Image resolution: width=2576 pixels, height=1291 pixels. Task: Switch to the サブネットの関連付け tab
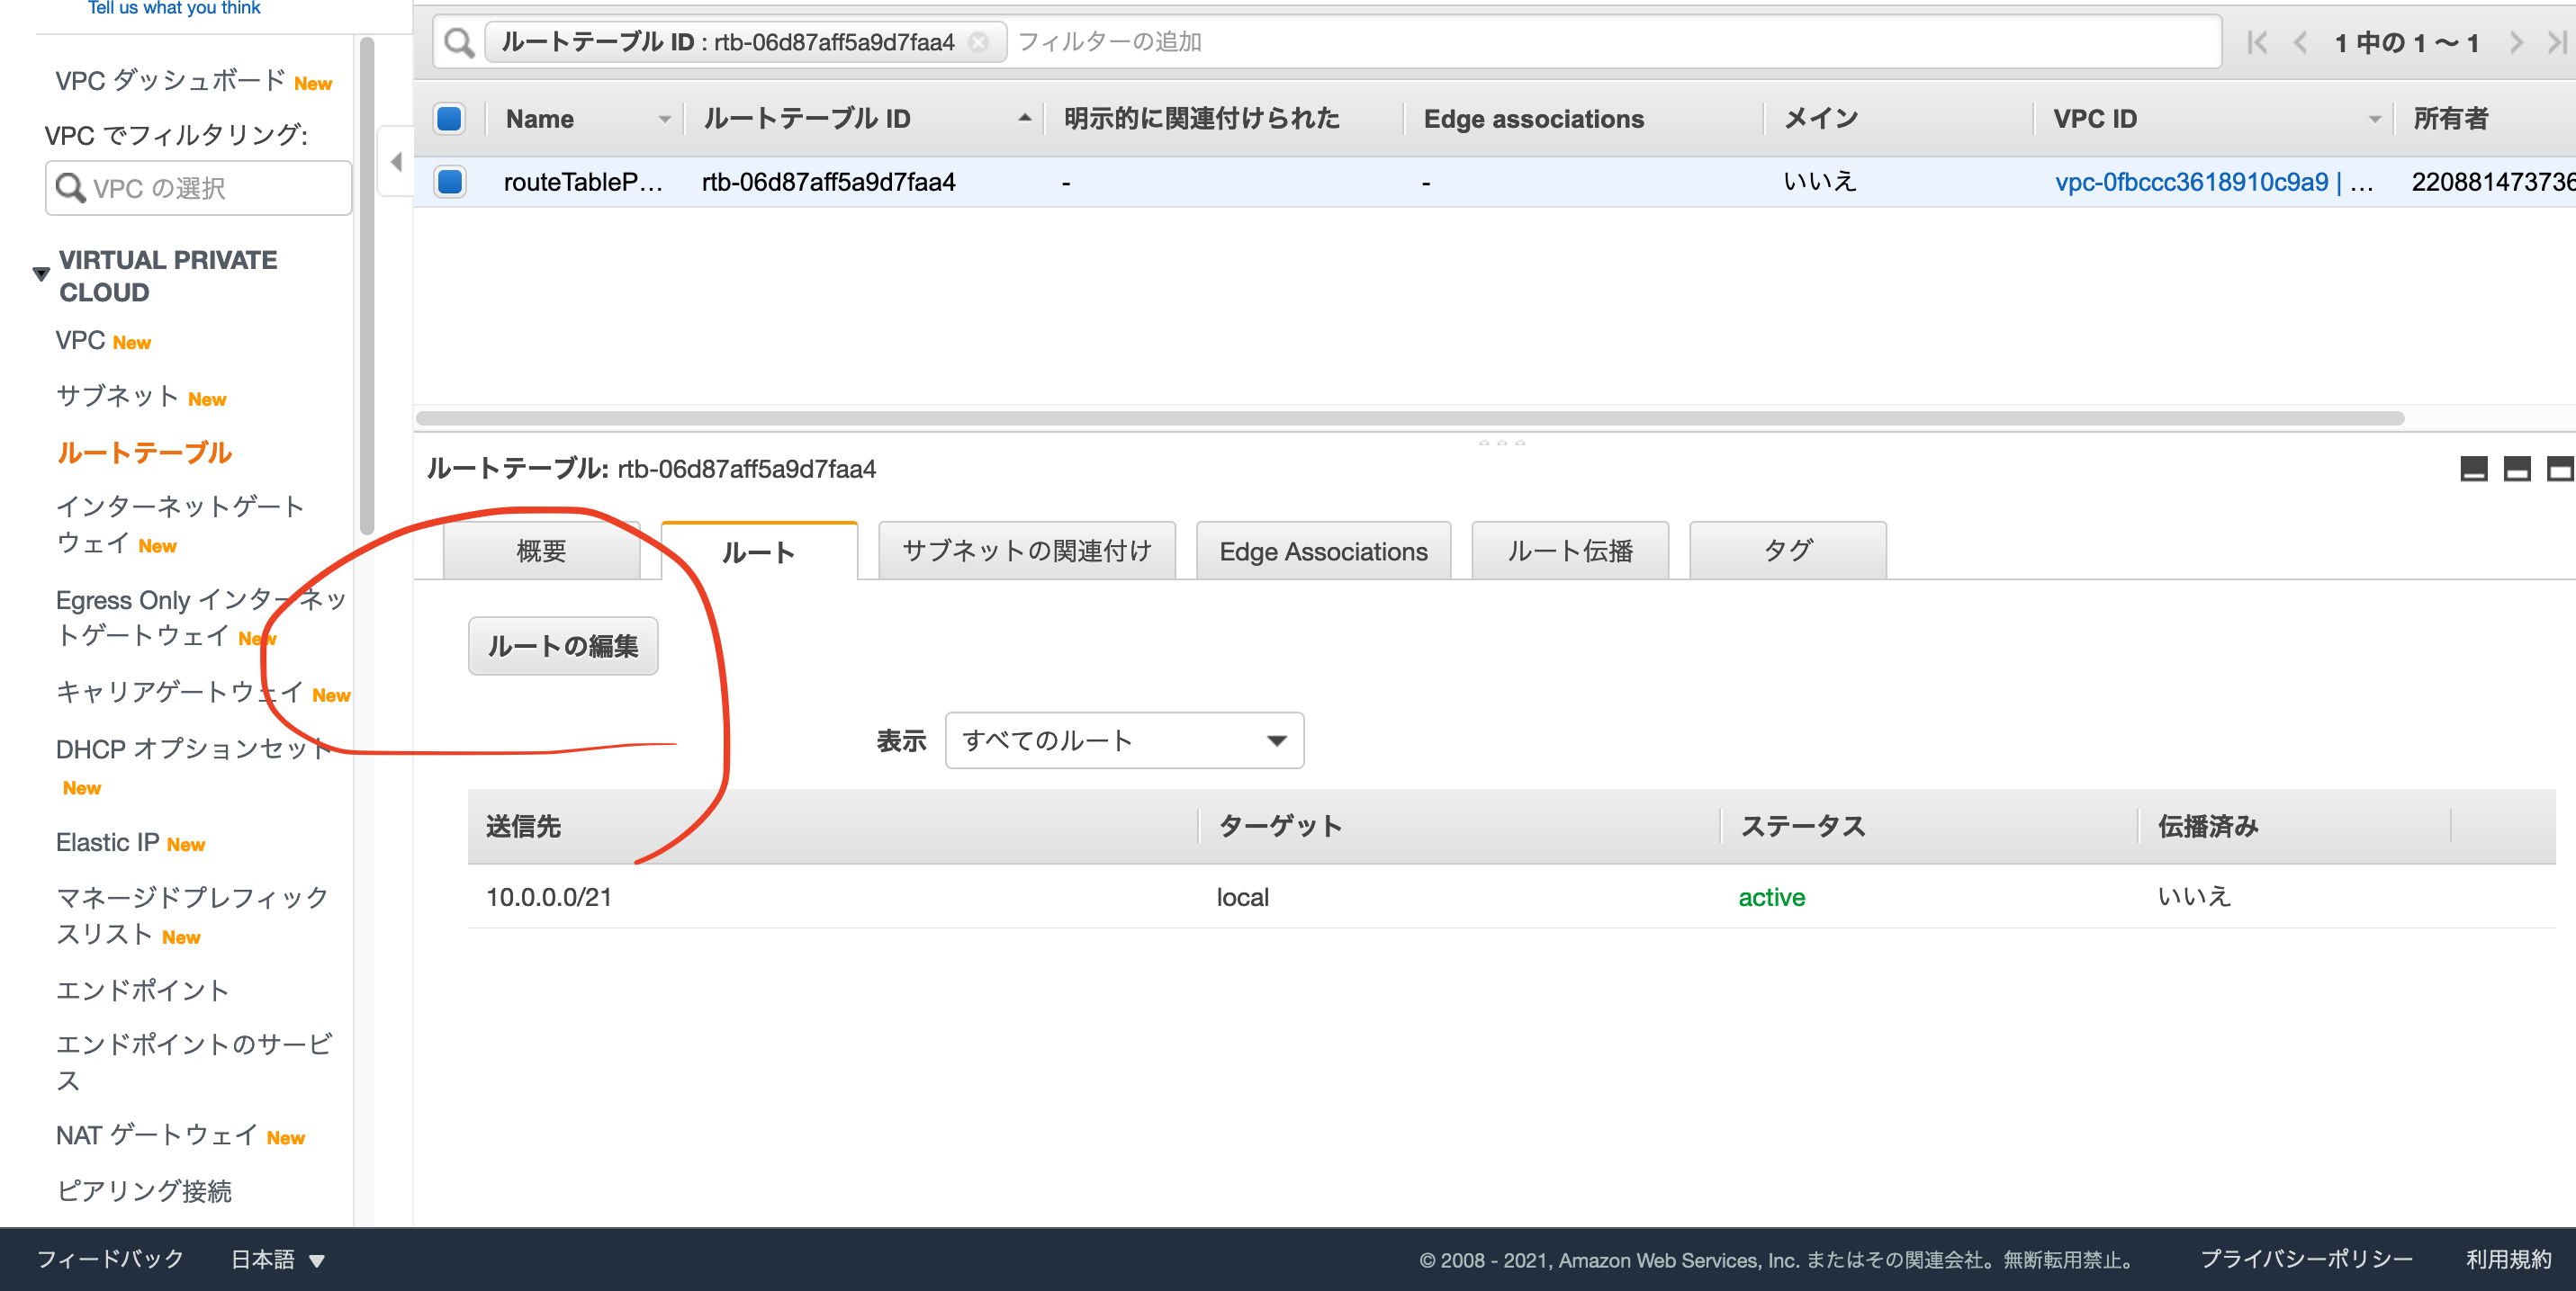[x=1026, y=550]
